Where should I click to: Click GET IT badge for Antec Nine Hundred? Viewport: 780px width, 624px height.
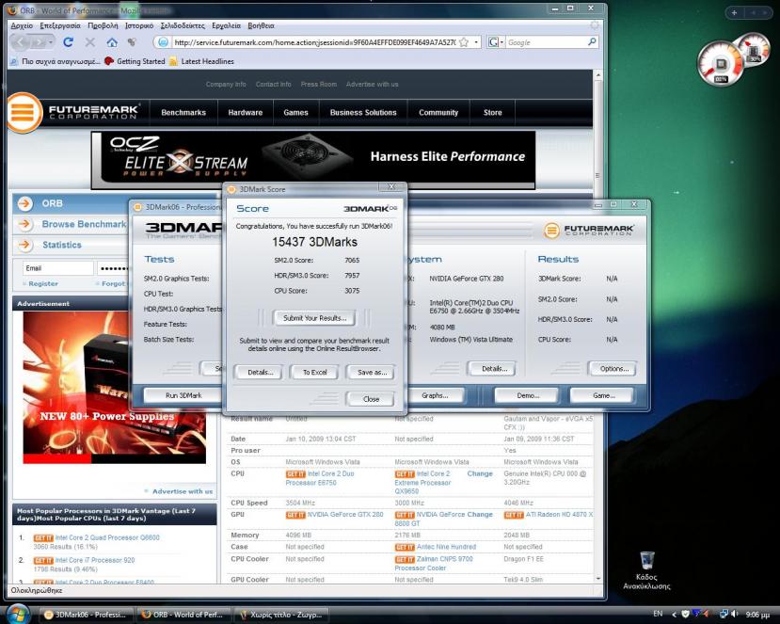tap(405, 548)
